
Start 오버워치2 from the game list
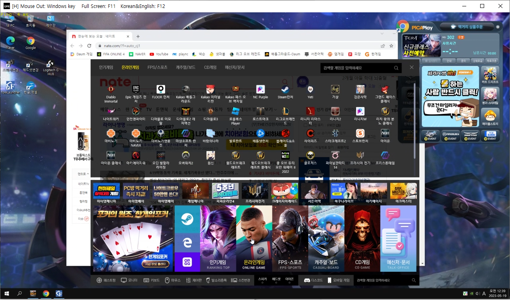pos(185,155)
